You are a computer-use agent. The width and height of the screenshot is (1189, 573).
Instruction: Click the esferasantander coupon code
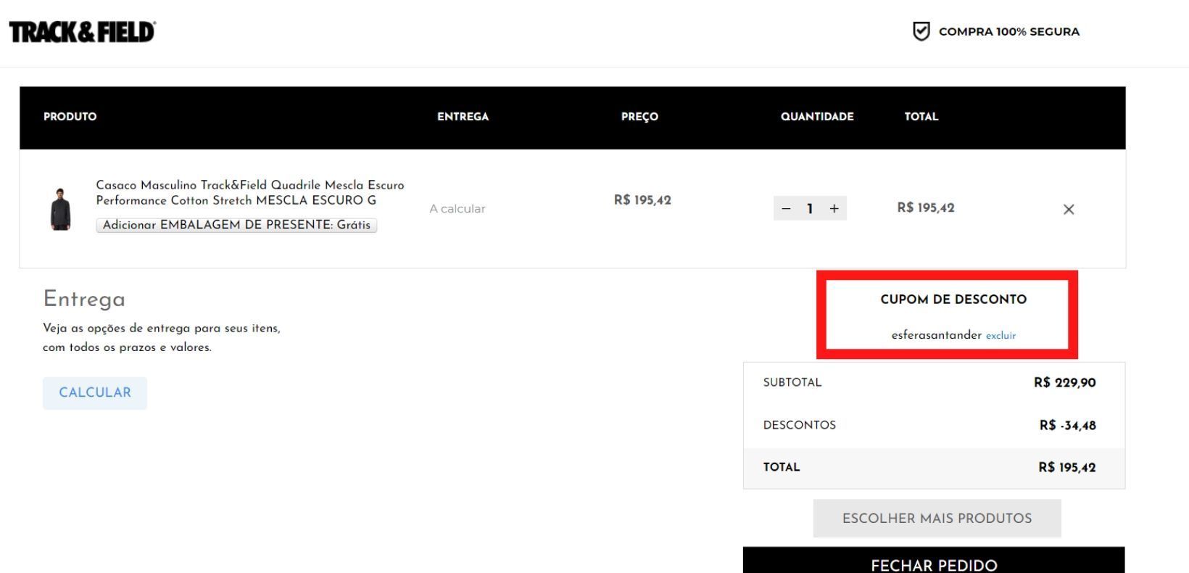(936, 335)
